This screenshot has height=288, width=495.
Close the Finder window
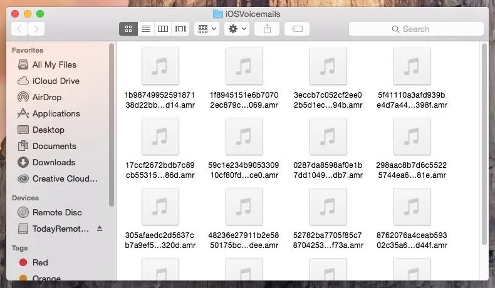pyautogui.click(x=15, y=14)
